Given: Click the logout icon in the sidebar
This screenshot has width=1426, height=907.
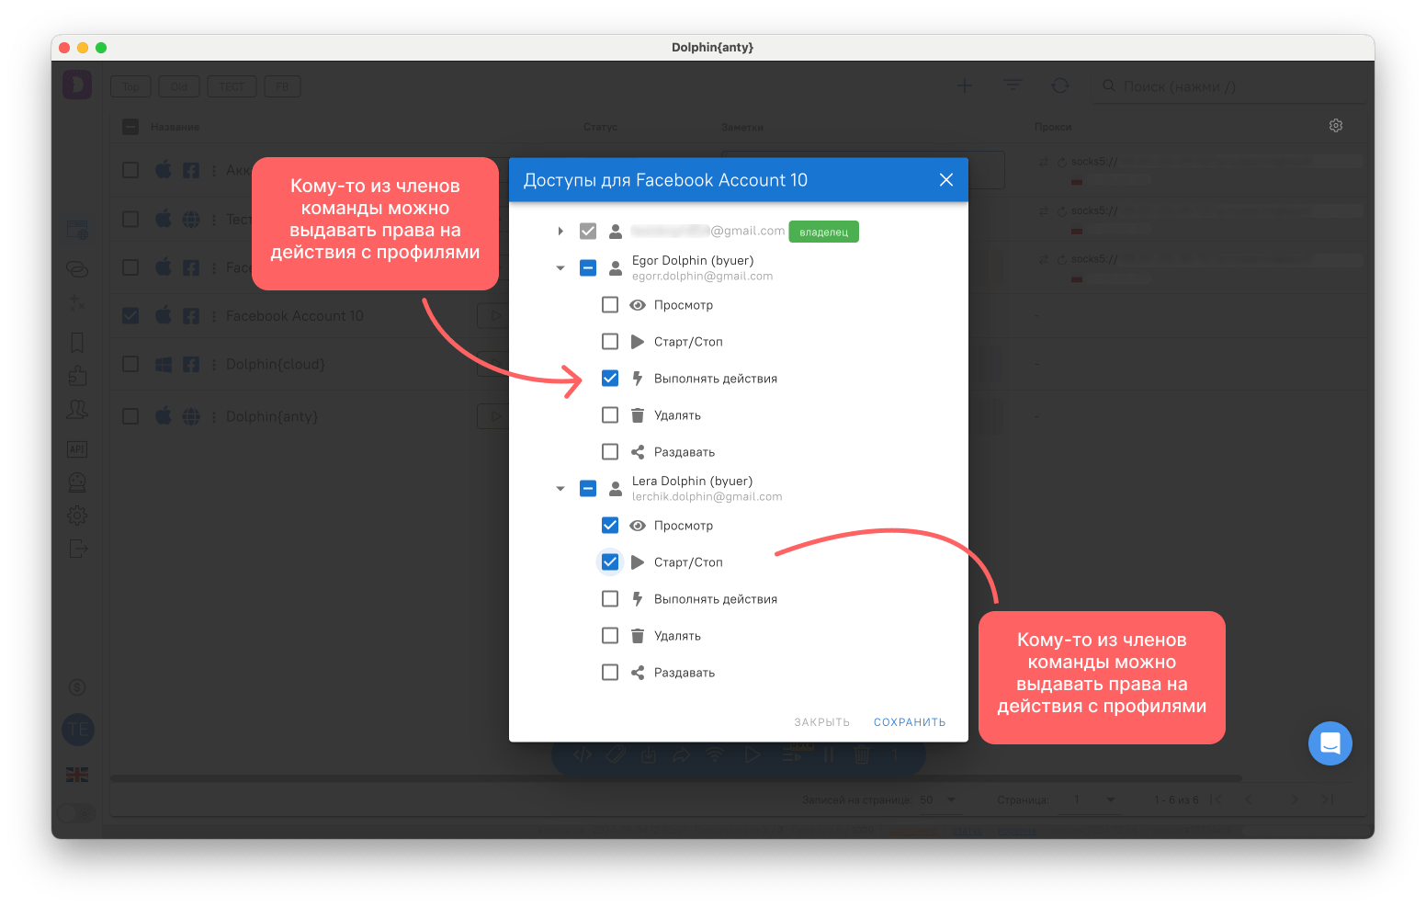Looking at the screenshot, I should [78, 549].
